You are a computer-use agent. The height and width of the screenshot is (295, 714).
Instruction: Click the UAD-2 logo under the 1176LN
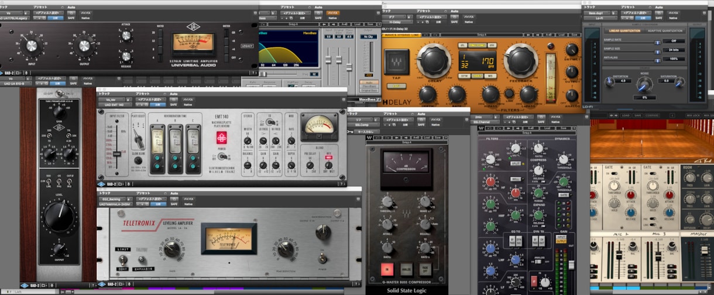pyautogui.click(x=8, y=73)
